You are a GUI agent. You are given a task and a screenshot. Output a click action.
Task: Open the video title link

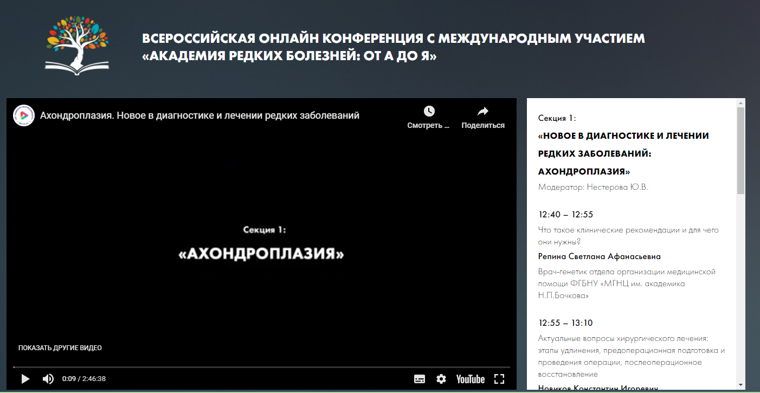(199, 115)
